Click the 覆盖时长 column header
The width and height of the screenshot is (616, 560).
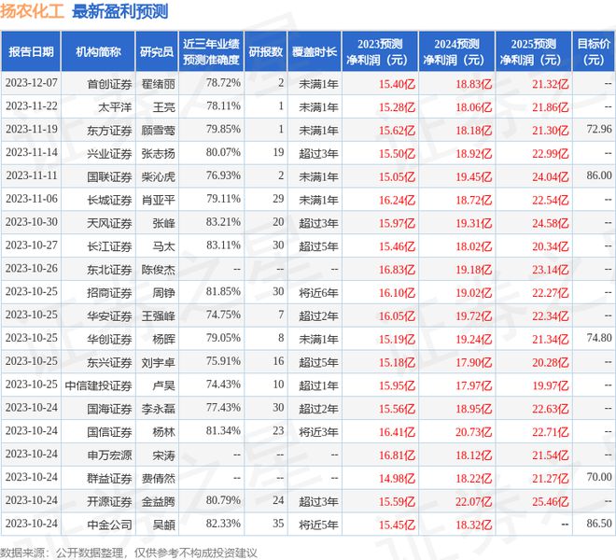coord(315,51)
